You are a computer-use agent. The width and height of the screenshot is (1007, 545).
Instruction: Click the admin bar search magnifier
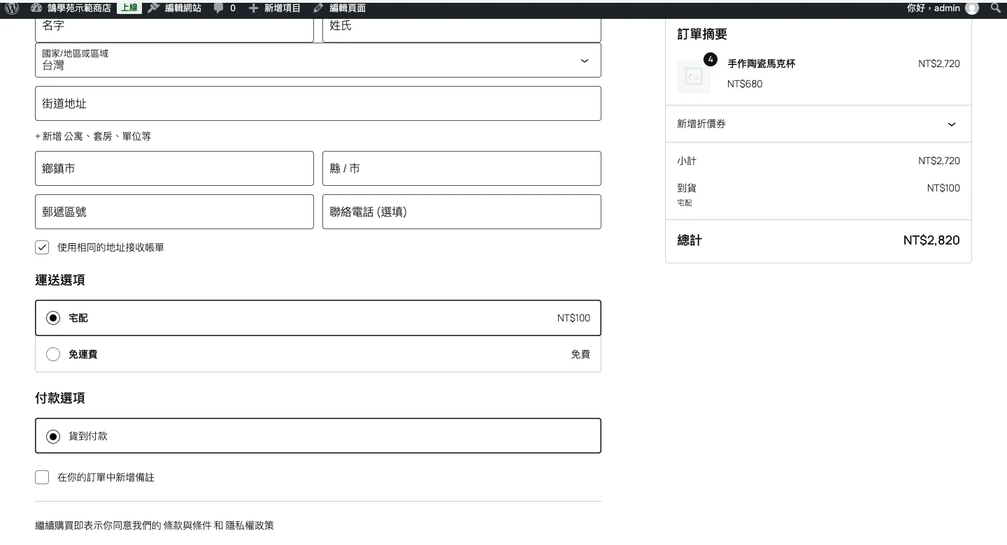tap(996, 8)
